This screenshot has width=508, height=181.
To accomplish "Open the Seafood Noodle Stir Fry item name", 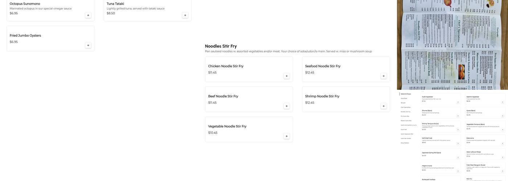I will pyautogui.click(x=323, y=66).
